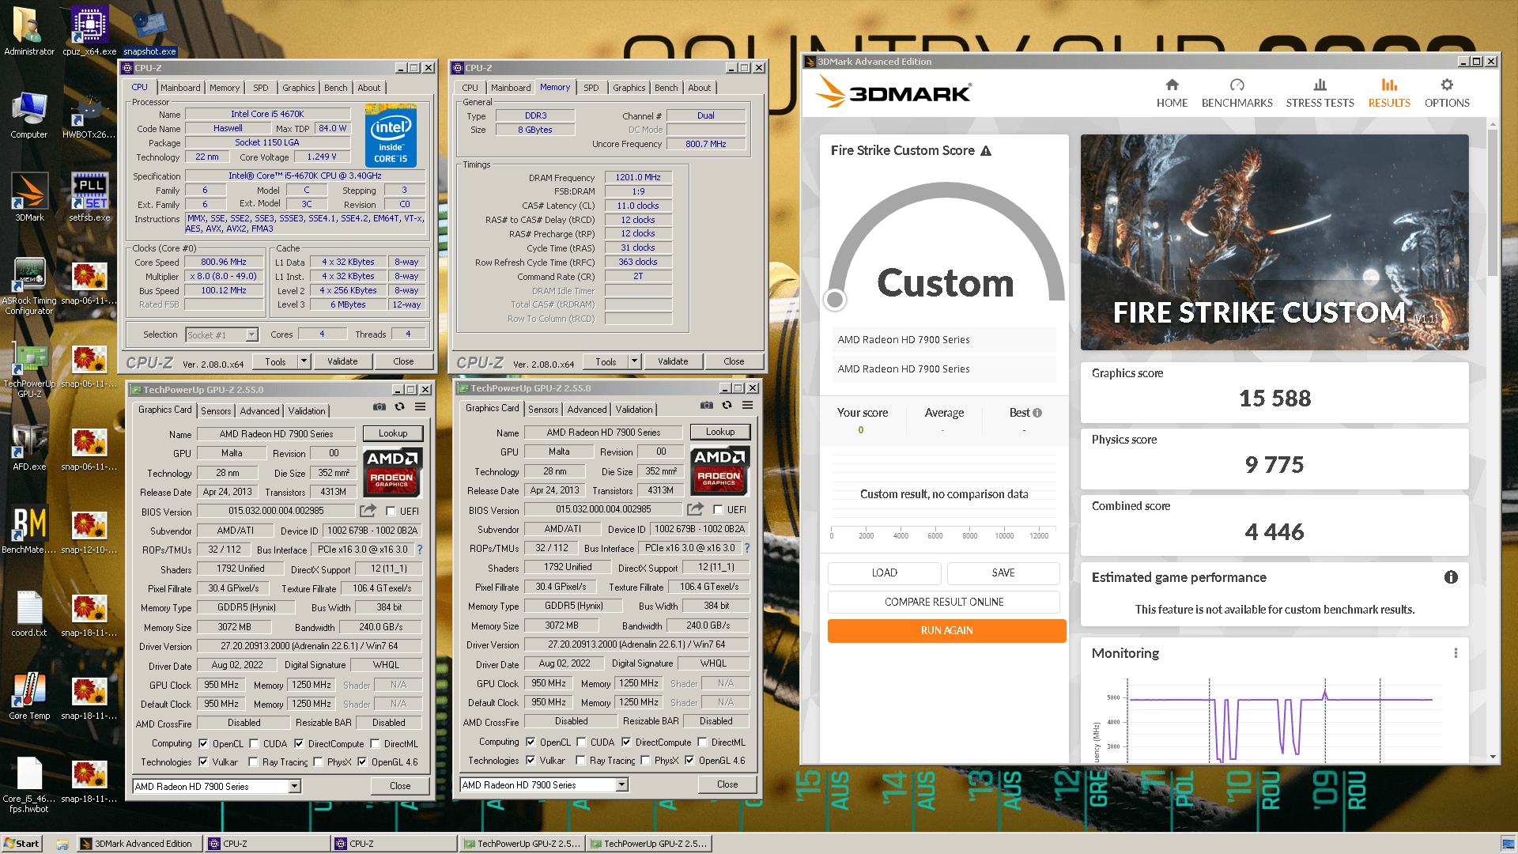Screen dimensions: 1518x854
Task: Open GPU selector dropdown in right GPU-Z
Action: pos(621,784)
